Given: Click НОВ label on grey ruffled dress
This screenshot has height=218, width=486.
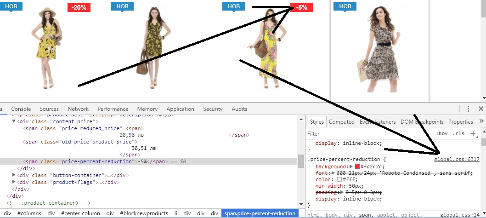Looking at the screenshot, I should click(345, 6).
